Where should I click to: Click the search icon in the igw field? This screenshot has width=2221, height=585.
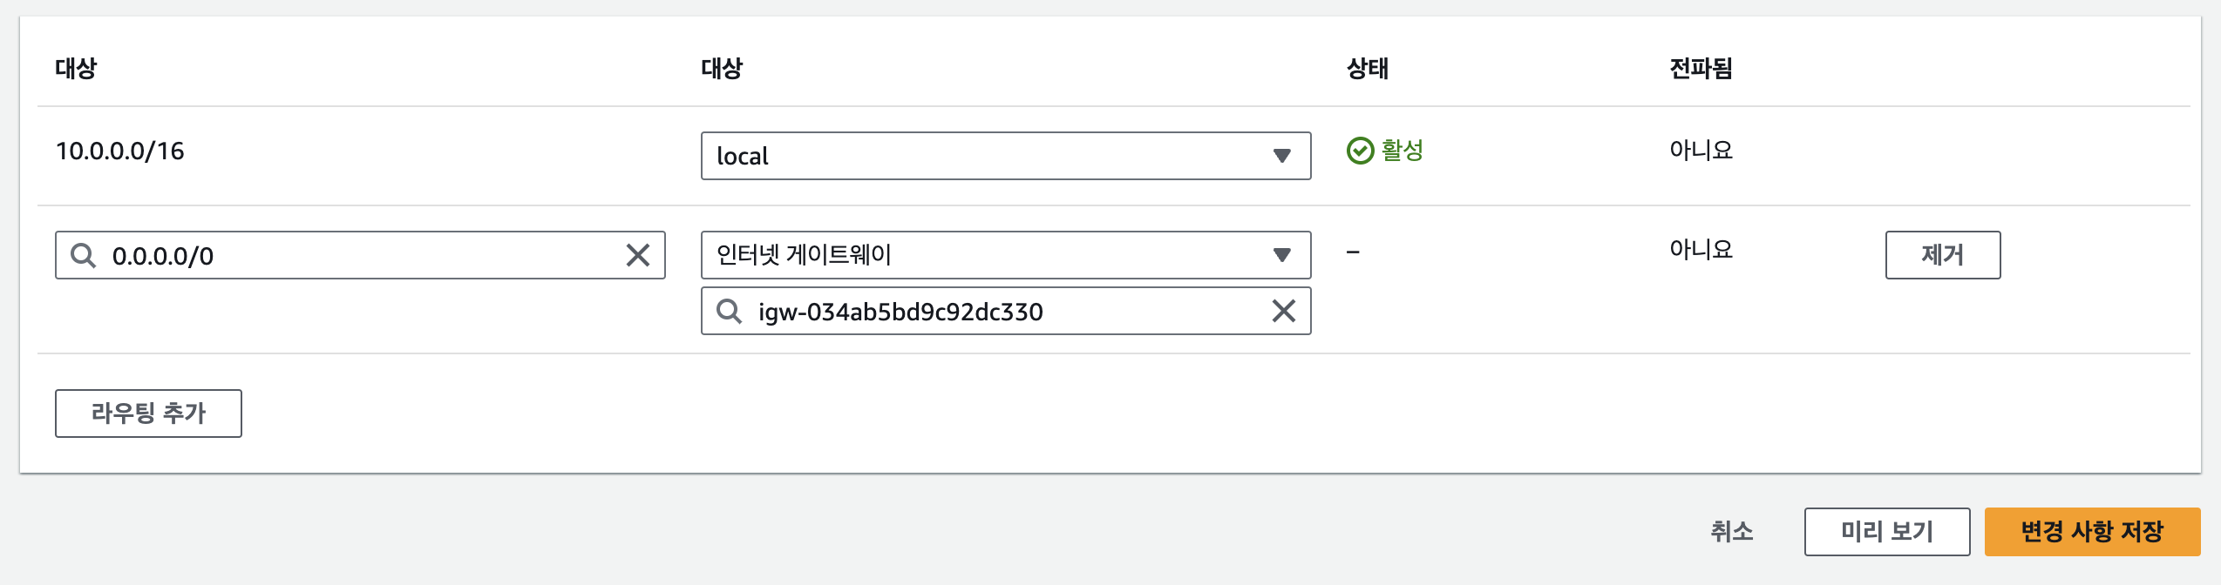coord(729,311)
